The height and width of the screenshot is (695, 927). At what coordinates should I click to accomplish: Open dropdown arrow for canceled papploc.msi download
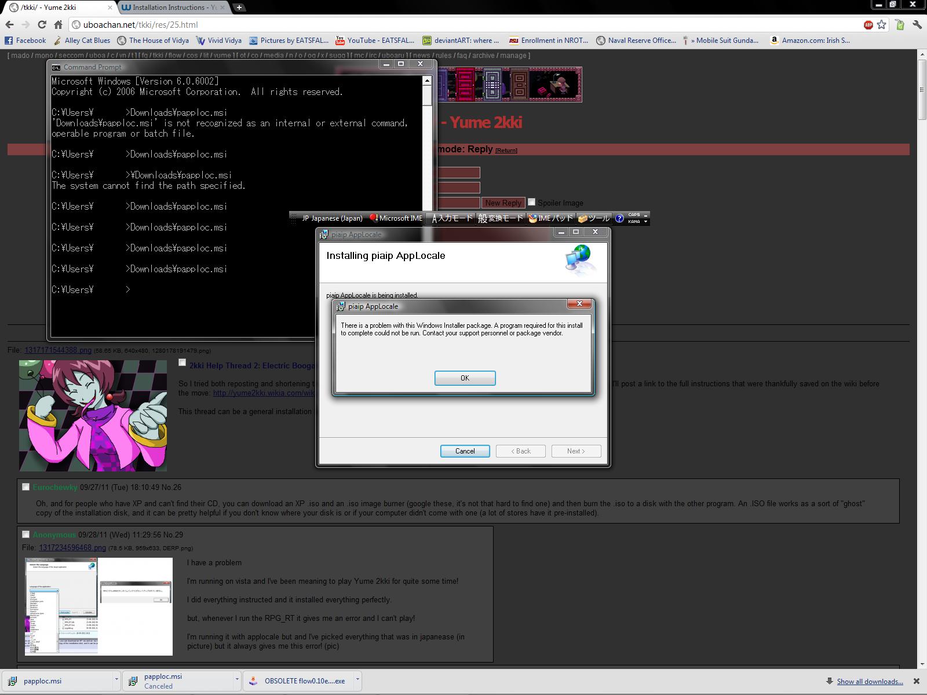coord(237,681)
